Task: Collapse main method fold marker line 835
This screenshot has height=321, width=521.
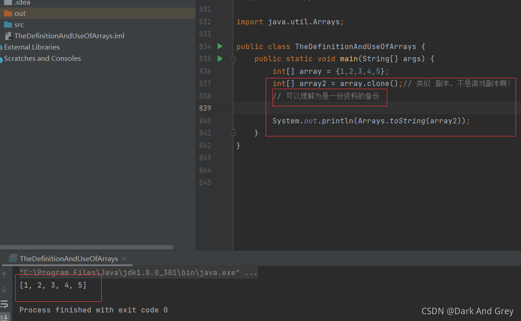Action: [233, 59]
